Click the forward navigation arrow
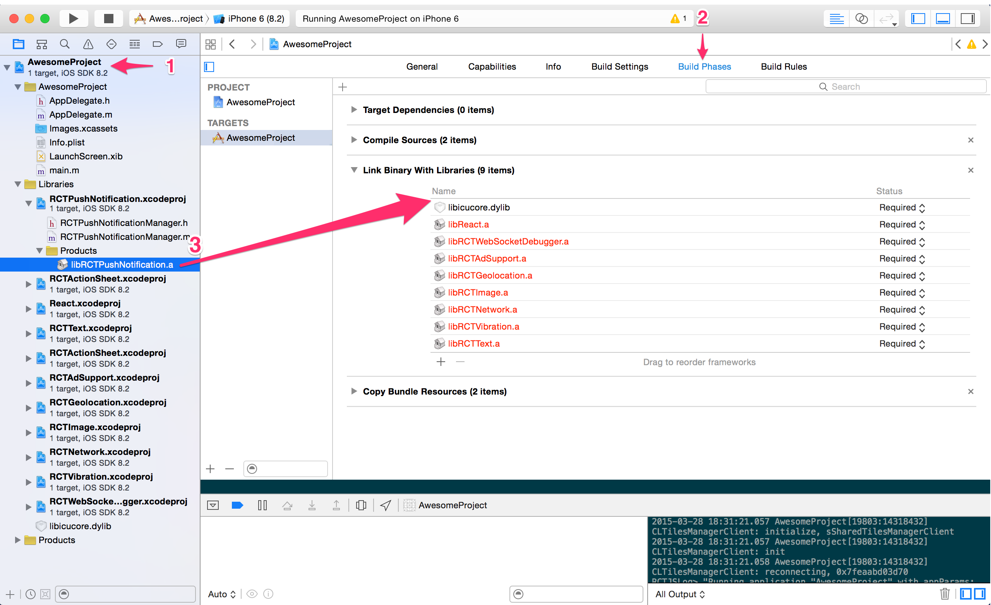Image resolution: width=991 pixels, height=605 pixels. pos(253,44)
